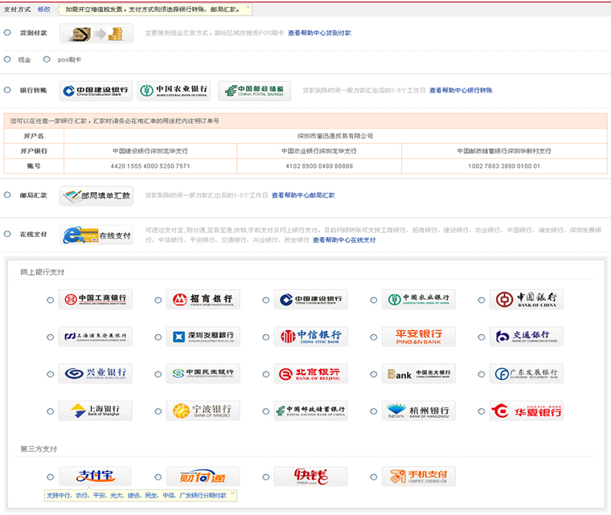Click the 在线支付 online payment icon
The image size is (611, 515).
pyautogui.click(x=97, y=235)
